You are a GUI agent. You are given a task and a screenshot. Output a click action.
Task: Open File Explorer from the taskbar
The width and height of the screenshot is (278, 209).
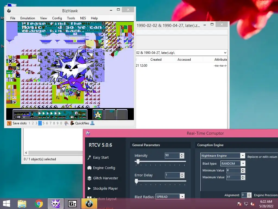pyautogui.click(x=22, y=204)
